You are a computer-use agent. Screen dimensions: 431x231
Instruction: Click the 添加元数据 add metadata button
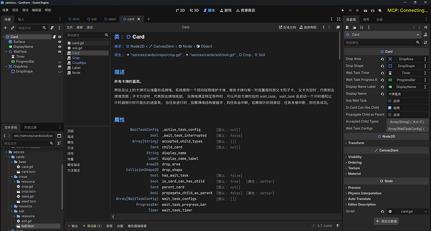pos(386,221)
